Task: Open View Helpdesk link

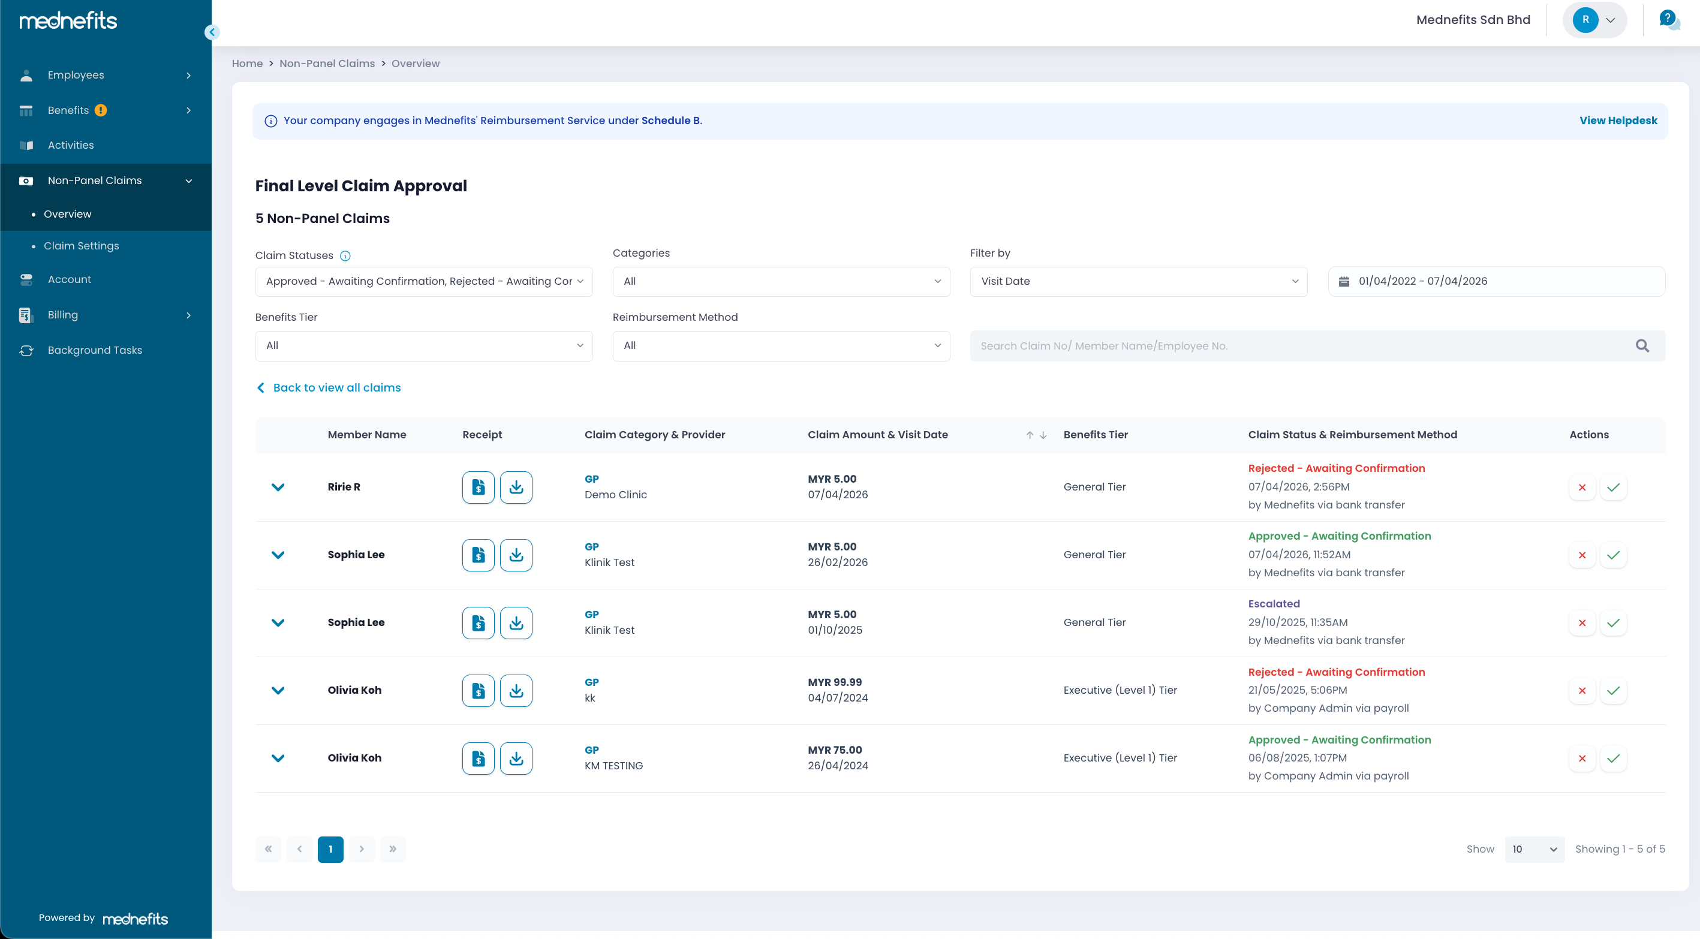Action: pos(1617,121)
